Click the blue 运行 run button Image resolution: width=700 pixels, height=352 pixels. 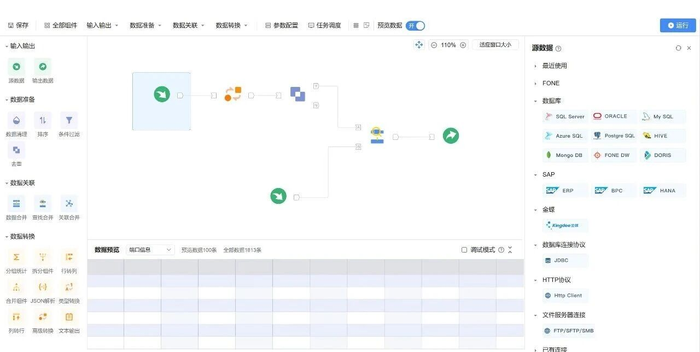678,26
